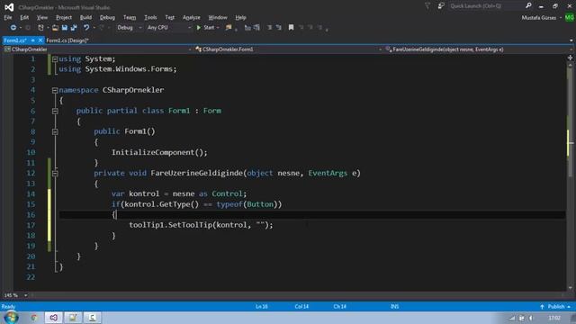Start debugging with the Start button

pyautogui.click(x=205, y=28)
